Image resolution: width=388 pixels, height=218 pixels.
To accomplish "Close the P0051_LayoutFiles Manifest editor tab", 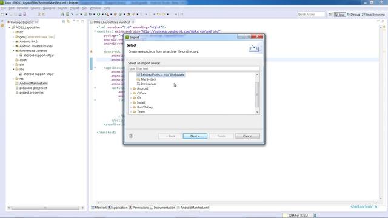I will tap(133, 22).
